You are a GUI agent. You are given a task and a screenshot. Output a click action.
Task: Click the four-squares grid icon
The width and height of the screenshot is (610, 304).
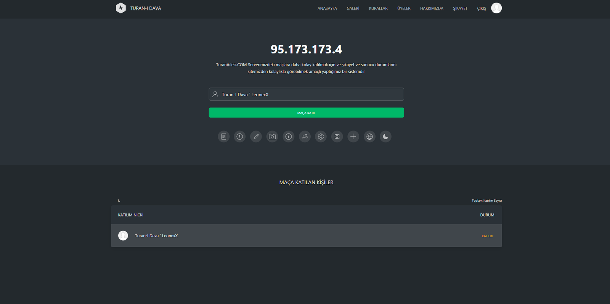pos(337,137)
